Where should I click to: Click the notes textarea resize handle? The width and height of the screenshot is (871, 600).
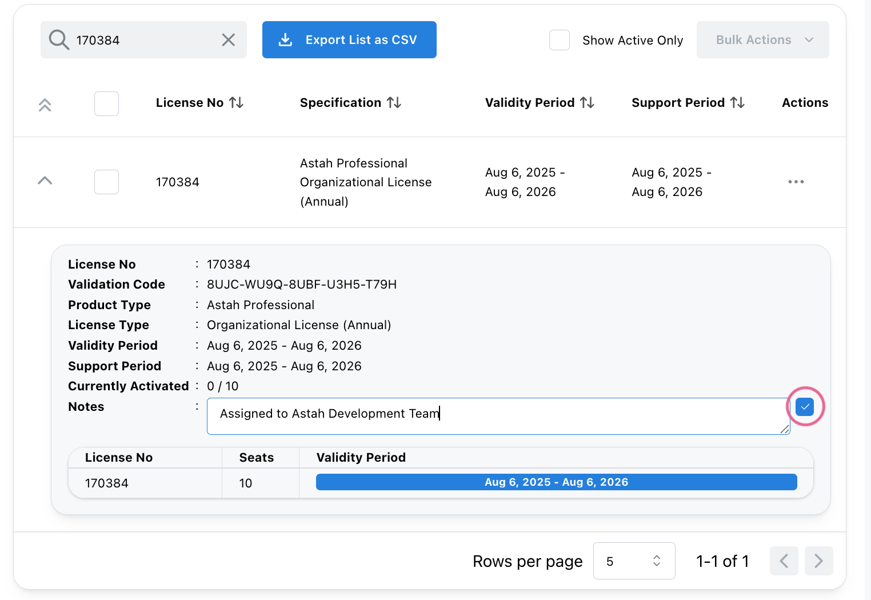[x=785, y=429]
